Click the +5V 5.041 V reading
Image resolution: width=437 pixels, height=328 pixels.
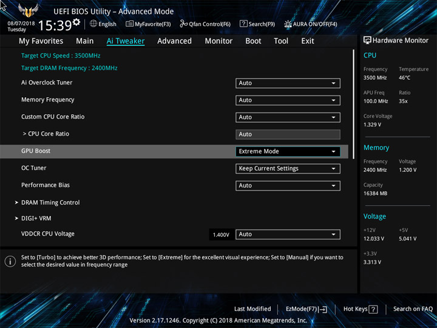point(407,239)
